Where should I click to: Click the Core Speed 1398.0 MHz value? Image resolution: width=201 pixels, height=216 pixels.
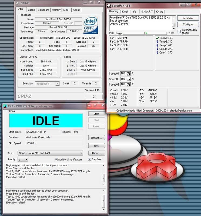pyautogui.click(x=46, y=62)
